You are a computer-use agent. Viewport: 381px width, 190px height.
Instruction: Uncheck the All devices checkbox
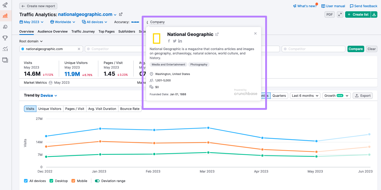[x=26, y=181]
